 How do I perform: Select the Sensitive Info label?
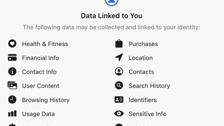click(x=147, y=114)
